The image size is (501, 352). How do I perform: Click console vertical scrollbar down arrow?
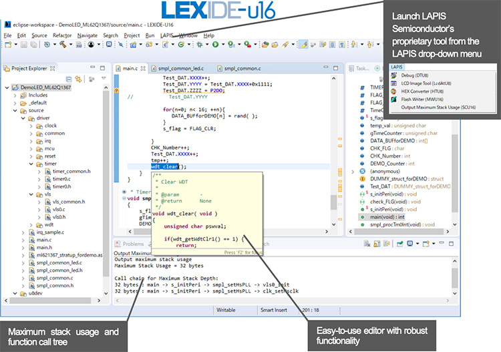pyautogui.click(x=455, y=293)
